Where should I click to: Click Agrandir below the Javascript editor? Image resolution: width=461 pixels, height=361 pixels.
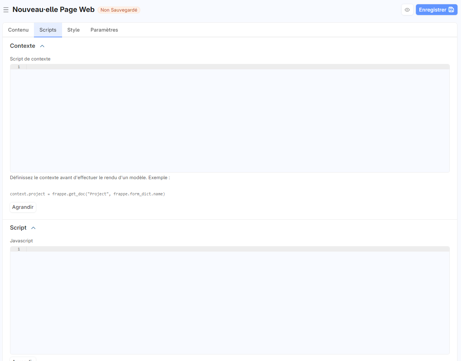[x=23, y=359]
